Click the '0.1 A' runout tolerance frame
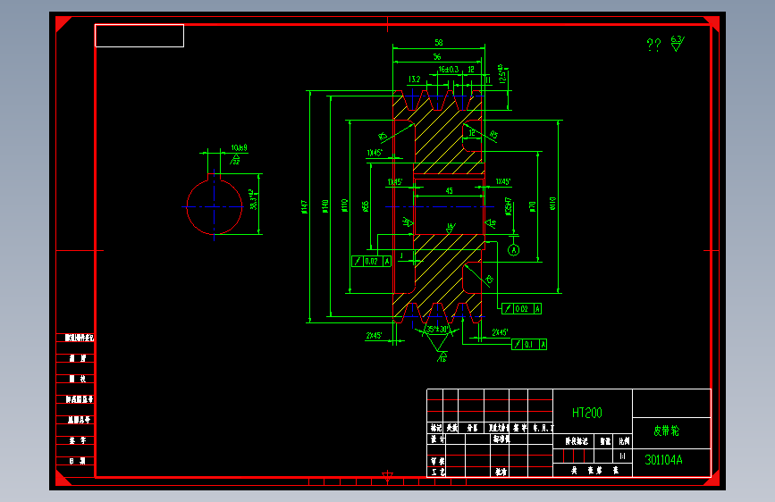The height and width of the screenshot is (502, 775). pos(529,345)
